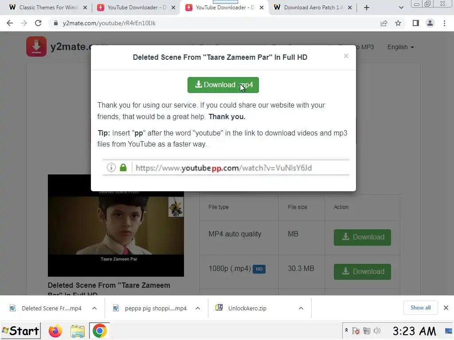Click the volume speaker tray icon

click(377, 331)
